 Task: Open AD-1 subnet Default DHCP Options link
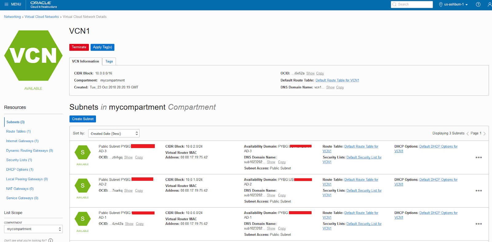click(x=438, y=213)
